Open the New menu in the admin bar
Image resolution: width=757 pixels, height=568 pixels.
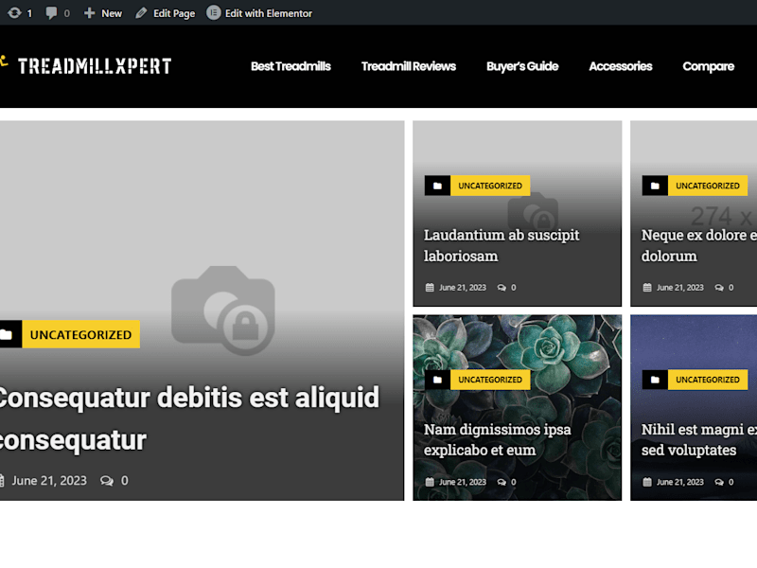point(103,13)
